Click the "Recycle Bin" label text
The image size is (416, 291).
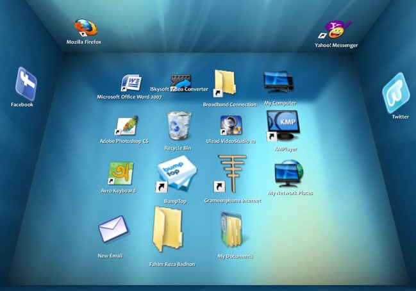tap(178, 148)
